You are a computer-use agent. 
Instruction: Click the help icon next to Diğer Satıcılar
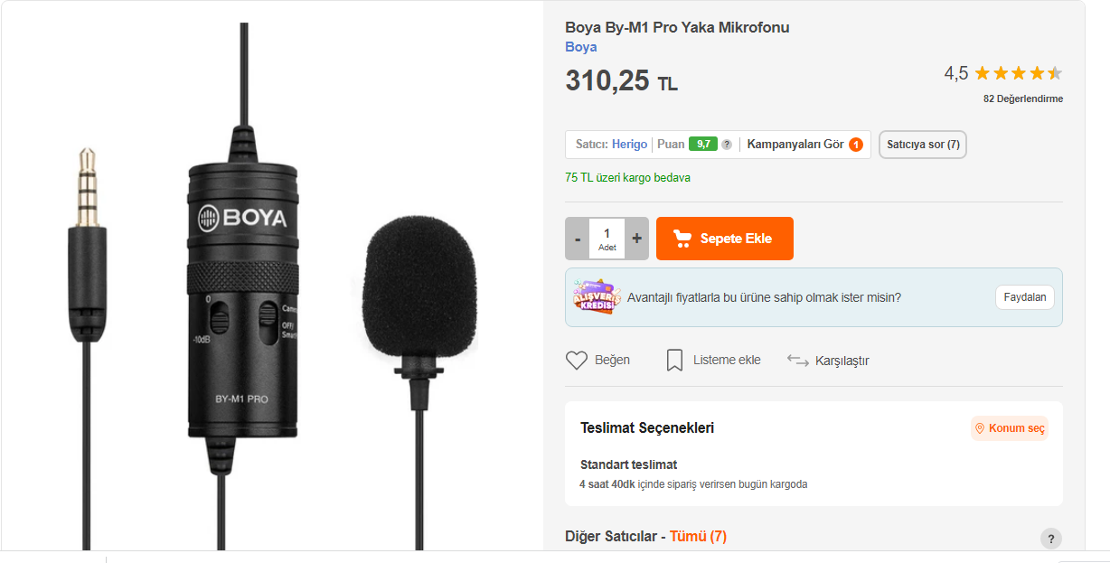1050,539
